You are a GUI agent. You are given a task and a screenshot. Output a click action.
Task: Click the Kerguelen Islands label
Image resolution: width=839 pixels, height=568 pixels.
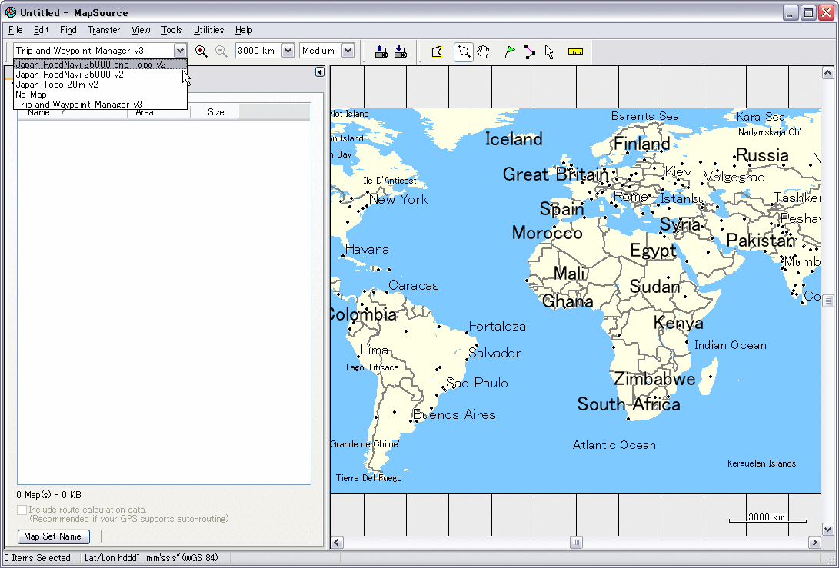pyautogui.click(x=762, y=463)
